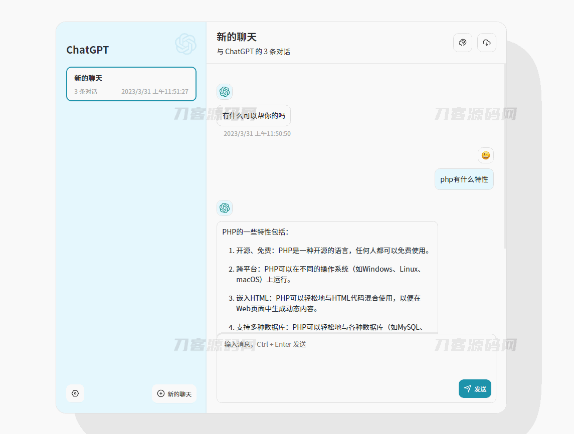The image size is (574, 434).
Task: Click the brain icon in chat header
Action: [x=462, y=43]
